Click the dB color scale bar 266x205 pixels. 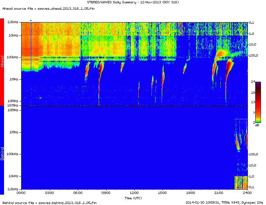[258, 103]
